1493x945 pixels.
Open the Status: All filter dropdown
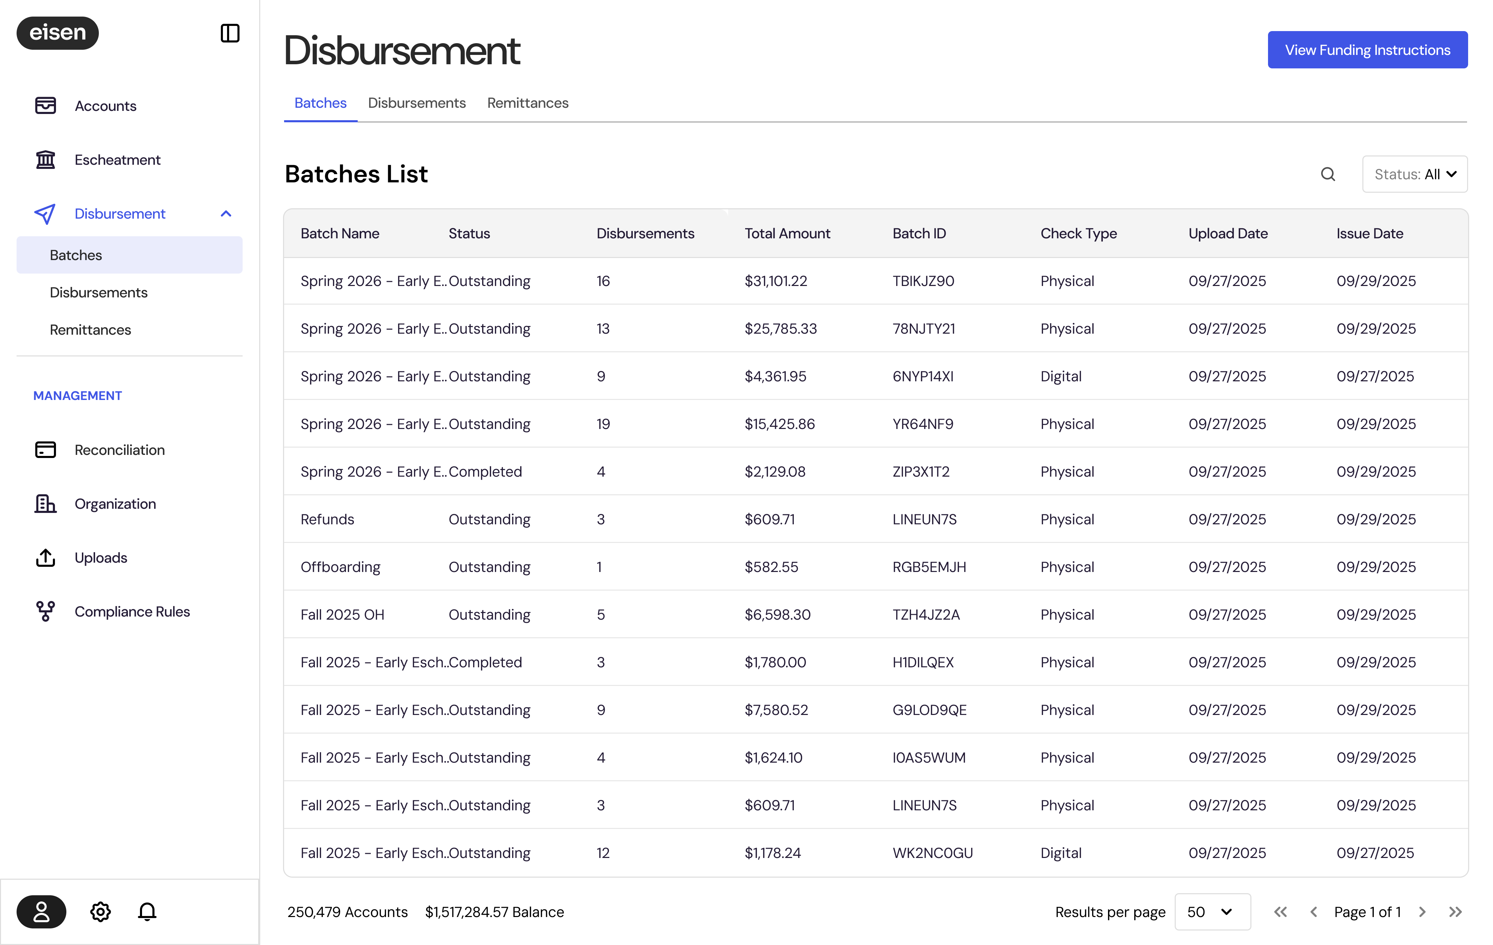point(1414,174)
